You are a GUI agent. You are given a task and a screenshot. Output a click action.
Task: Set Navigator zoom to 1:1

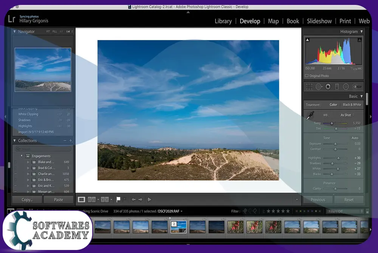pos(61,32)
